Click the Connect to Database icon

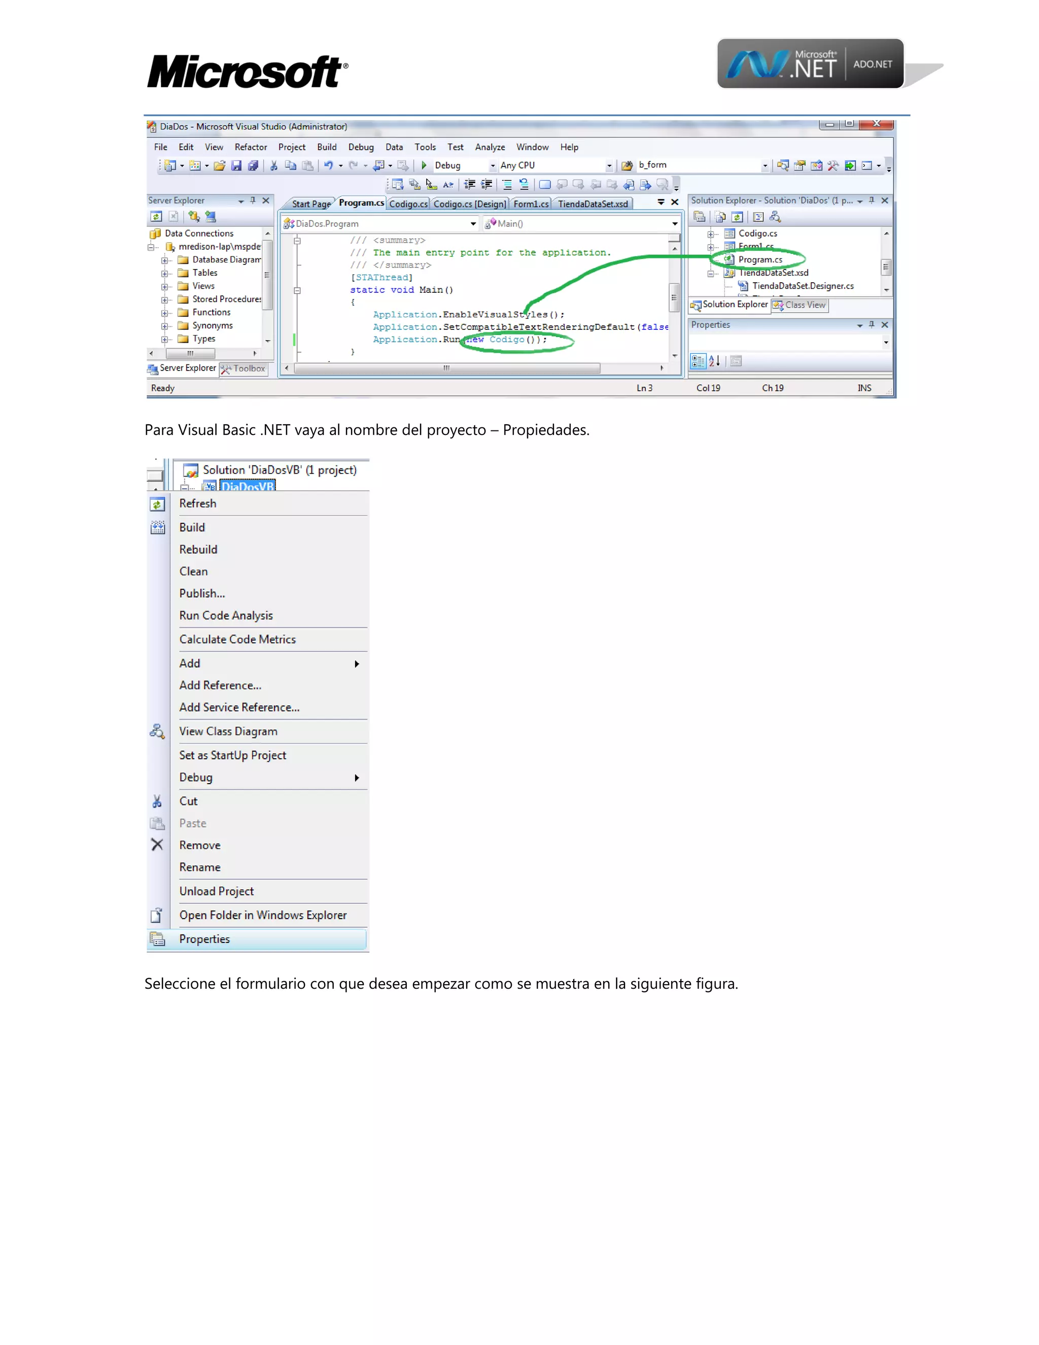pos(194,217)
